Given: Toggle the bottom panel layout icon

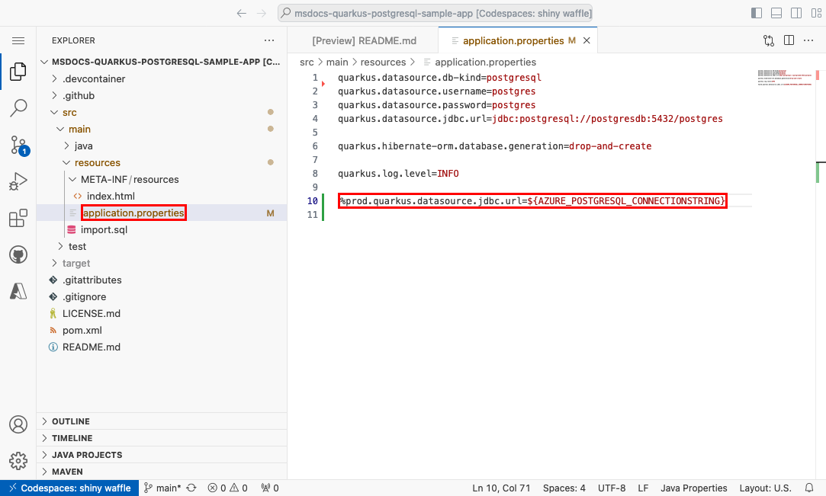Looking at the screenshot, I should [x=776, y=13].
